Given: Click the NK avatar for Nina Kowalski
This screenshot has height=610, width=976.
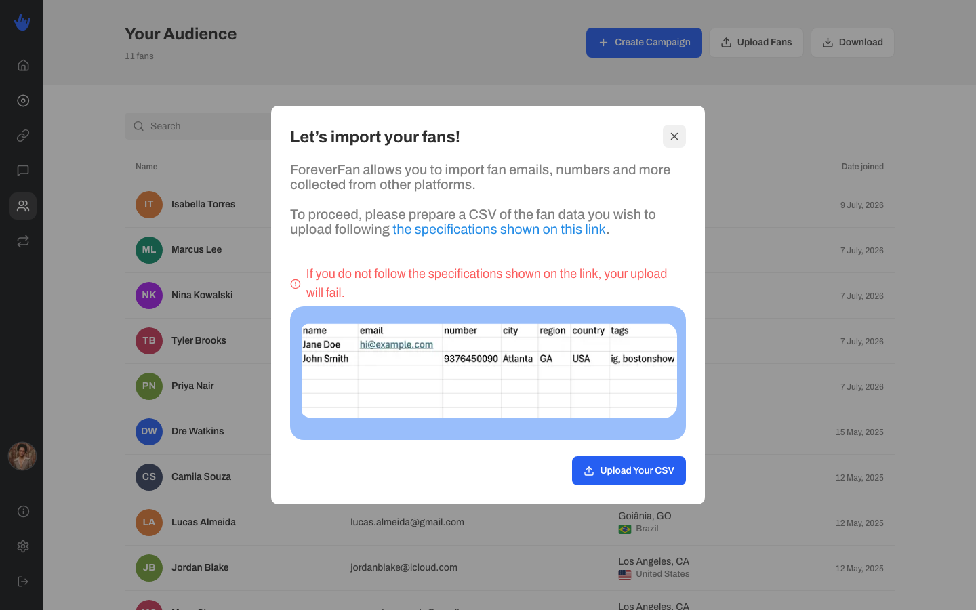Looking at the screenshot, I should tap(149, 296).
